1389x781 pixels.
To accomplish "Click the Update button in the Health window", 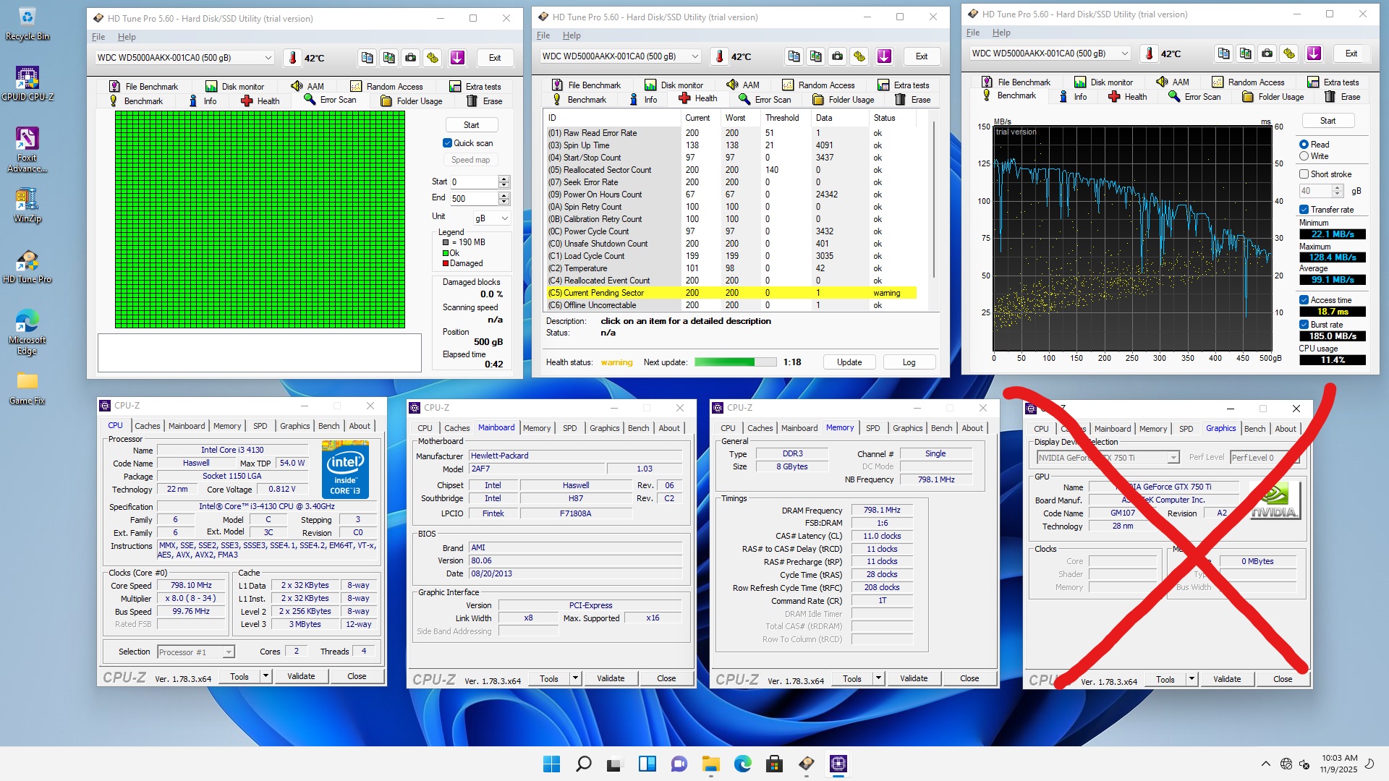I will point(849,362).
